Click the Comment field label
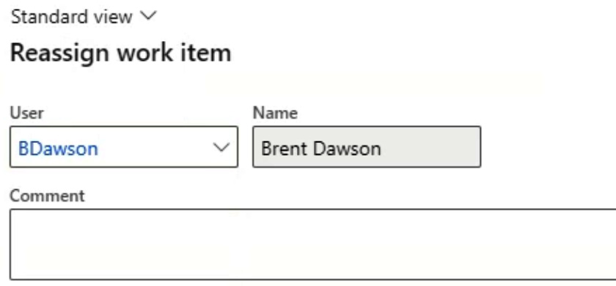Viewport: 616px width, 286px height. (x=47, y=196)
